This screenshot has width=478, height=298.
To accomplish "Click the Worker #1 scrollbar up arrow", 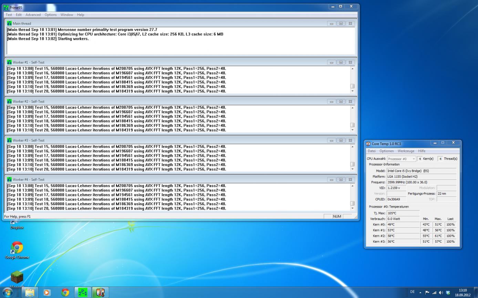I will click(352, 69).
